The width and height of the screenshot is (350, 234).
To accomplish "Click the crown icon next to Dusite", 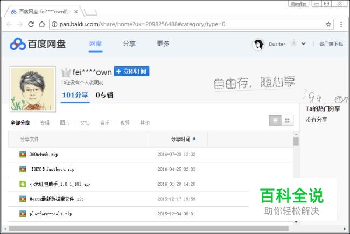I will pos(293,43).
